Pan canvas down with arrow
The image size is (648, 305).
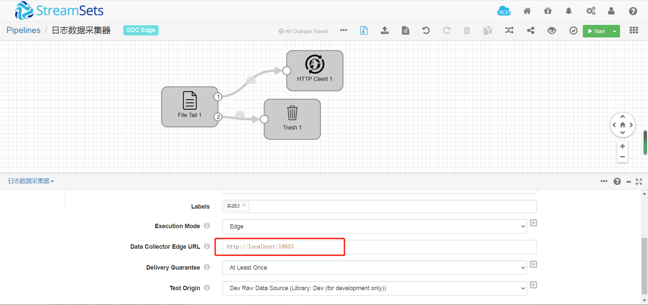(x=623, y=133)
